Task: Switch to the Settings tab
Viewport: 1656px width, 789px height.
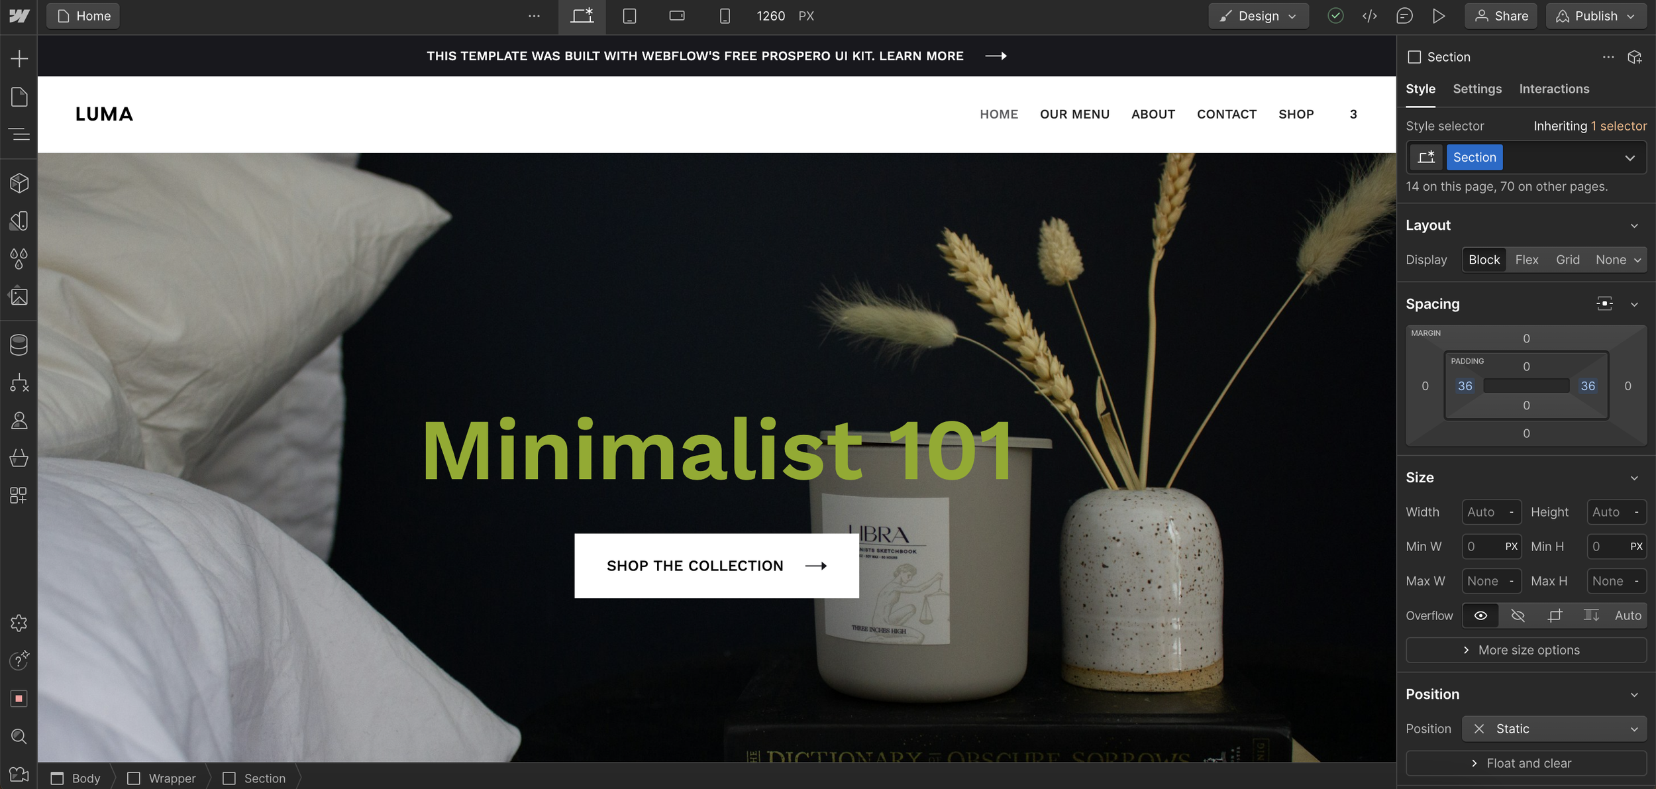Action: [1476, 89]
